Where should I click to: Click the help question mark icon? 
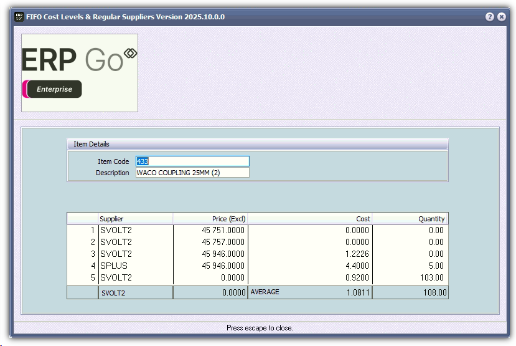point(490,17)
